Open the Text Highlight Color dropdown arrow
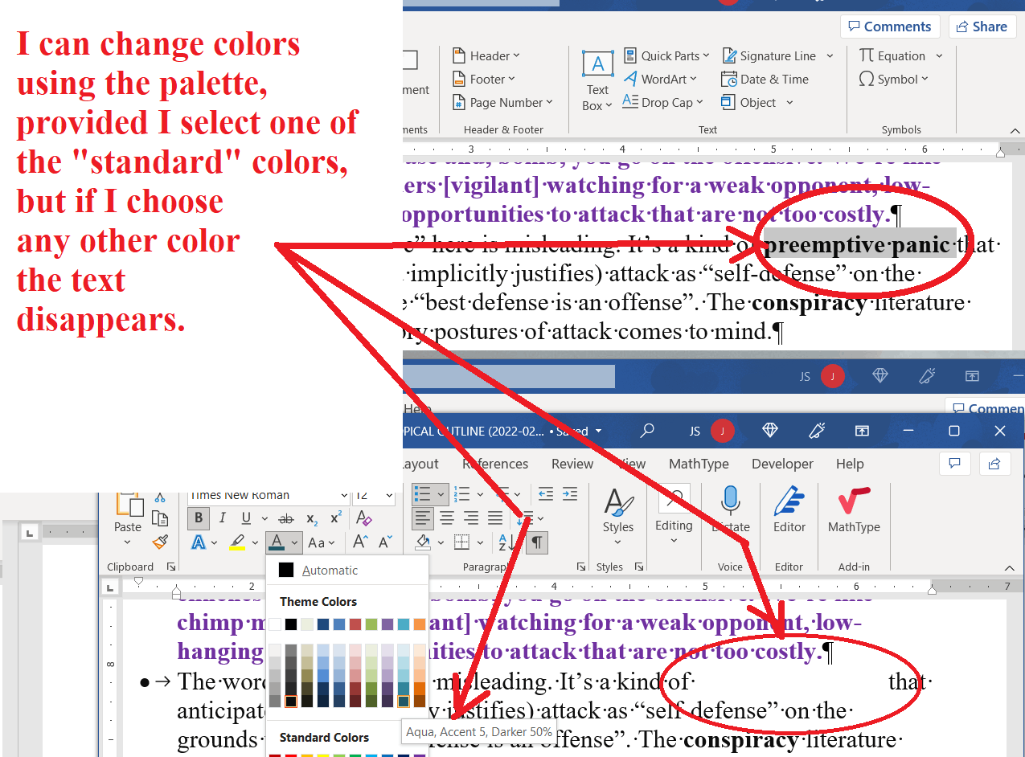1025x757 pixels. tap(253, 543)
